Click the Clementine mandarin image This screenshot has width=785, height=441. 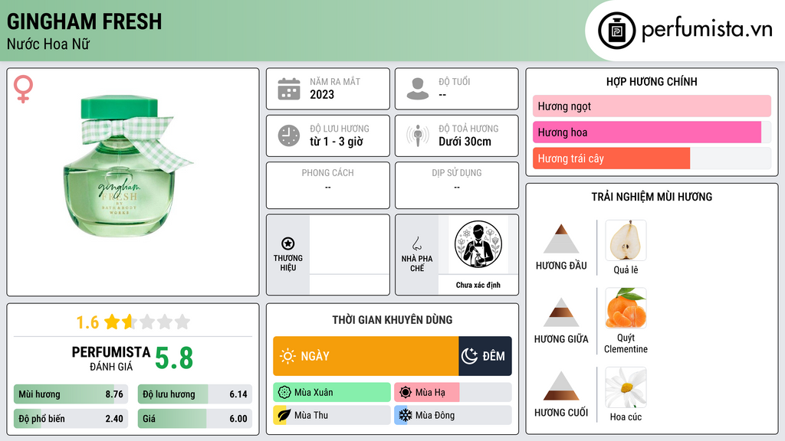pyautogui.click(x=626, y=308)
